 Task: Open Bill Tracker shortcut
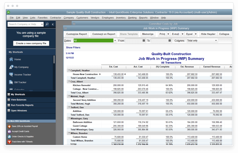coord(18,82)
